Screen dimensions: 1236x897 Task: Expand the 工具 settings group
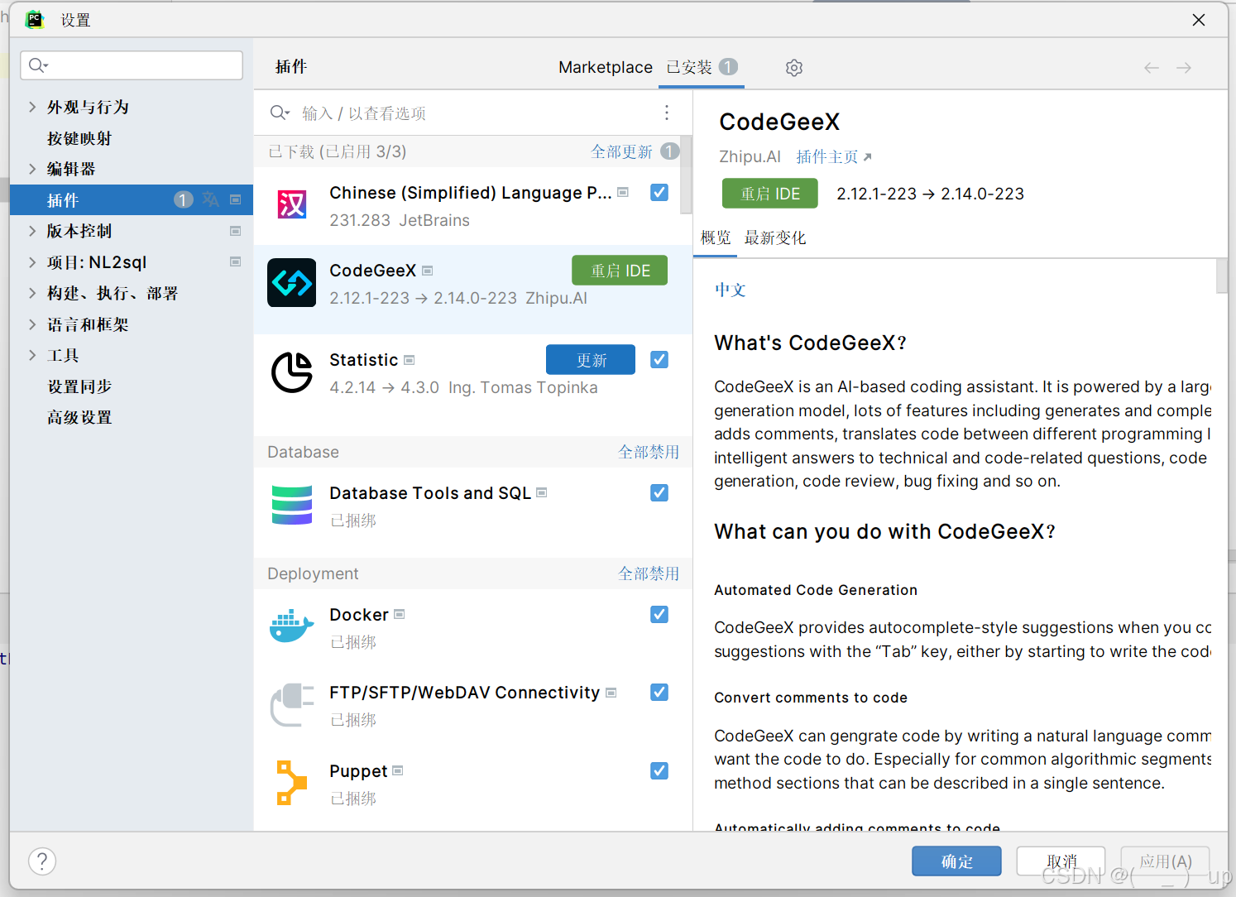click(32, 355)
